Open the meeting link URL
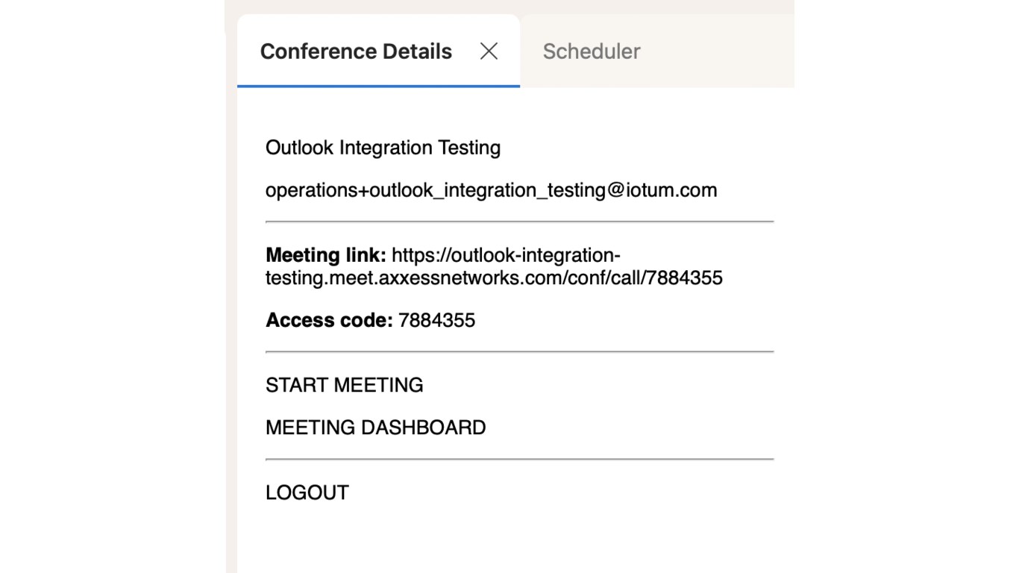1019x573 pixels. [x=494, y=278]
